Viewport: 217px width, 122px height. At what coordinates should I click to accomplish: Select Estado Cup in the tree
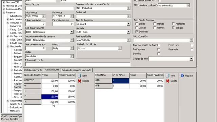click(16, 43)
